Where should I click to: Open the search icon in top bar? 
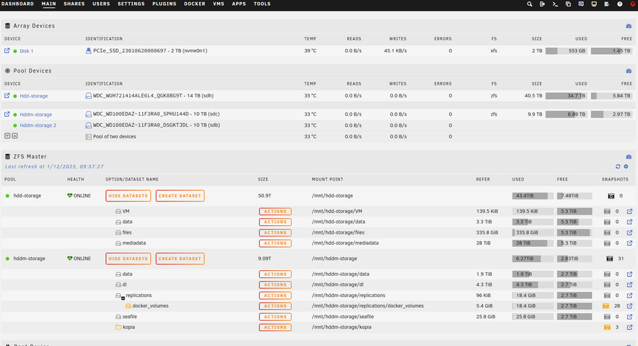530,4
